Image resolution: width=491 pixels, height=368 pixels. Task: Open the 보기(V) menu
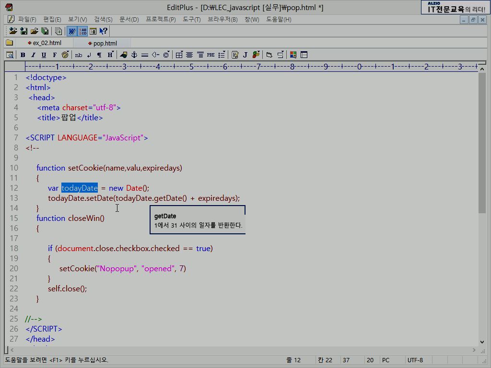(x=78, y=19)
